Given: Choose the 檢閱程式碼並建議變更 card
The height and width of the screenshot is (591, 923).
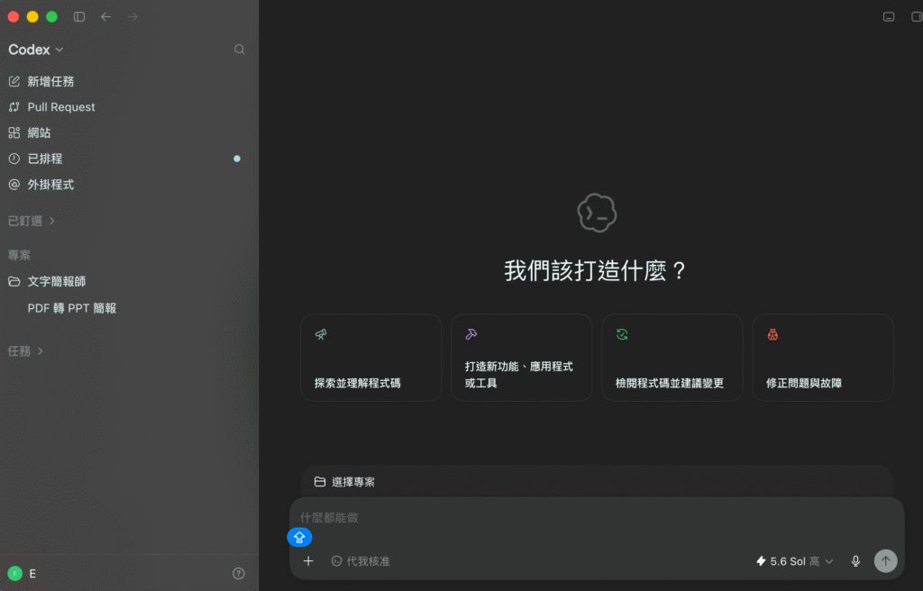Looking at the screenshot, I should pos(672,358).
